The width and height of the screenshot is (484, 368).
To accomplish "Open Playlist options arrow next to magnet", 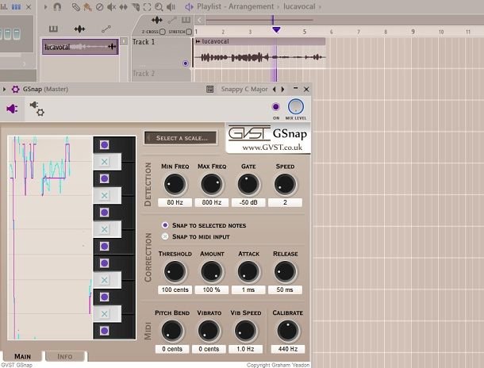I will click(x=46, y=6).
